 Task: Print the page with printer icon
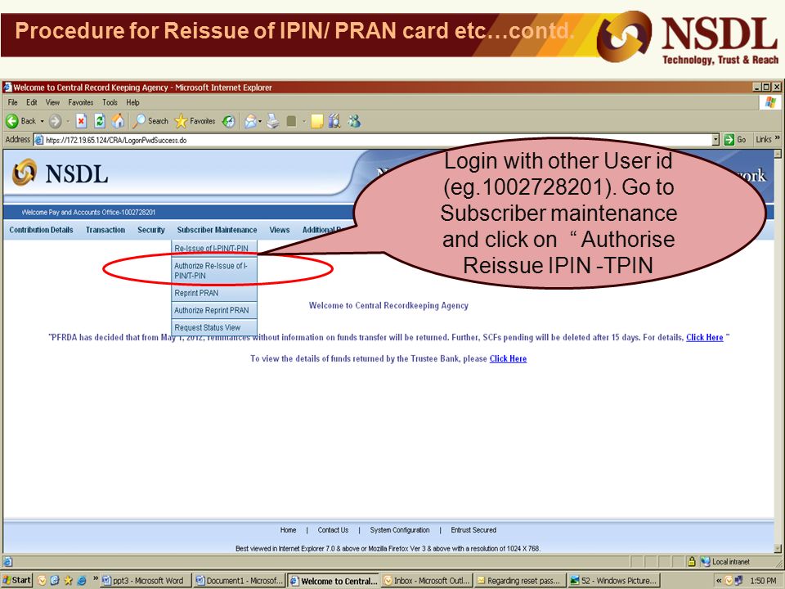(272, 121)
